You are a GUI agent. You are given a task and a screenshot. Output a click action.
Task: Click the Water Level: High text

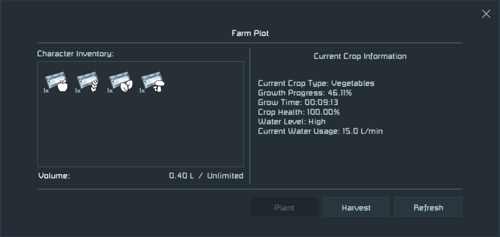pos(292,122)
